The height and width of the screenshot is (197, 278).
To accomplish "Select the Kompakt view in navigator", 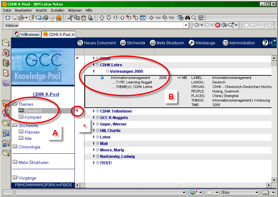I will (x=33, y=117).
